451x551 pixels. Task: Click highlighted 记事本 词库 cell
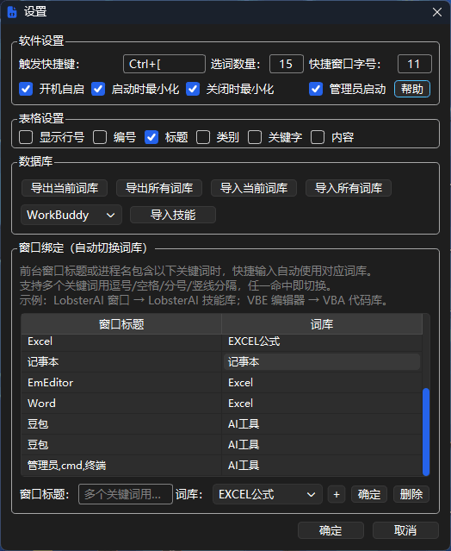(322, 362)
